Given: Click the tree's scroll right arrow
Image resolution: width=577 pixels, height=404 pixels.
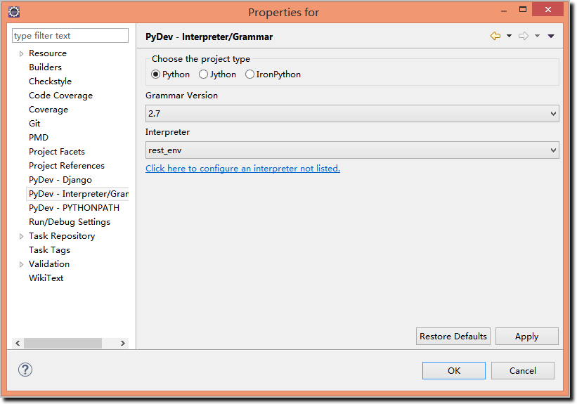Looking at the screenshot, I should click(123, 344).
